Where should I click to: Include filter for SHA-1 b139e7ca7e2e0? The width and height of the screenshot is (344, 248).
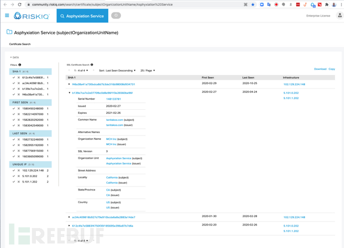point(14,89)
